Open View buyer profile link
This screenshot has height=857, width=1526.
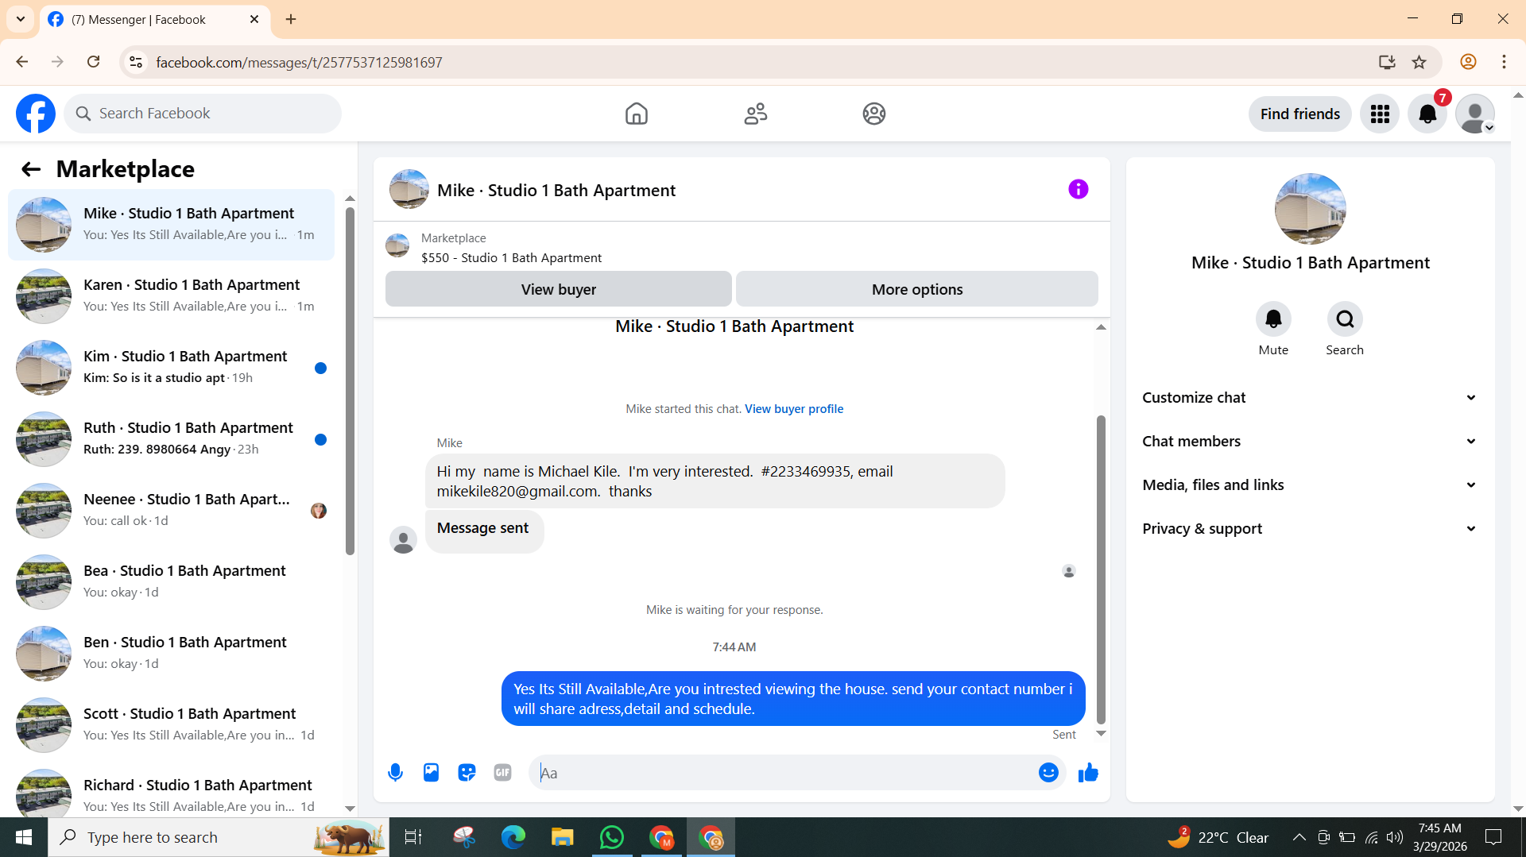[x=794, y=409]
